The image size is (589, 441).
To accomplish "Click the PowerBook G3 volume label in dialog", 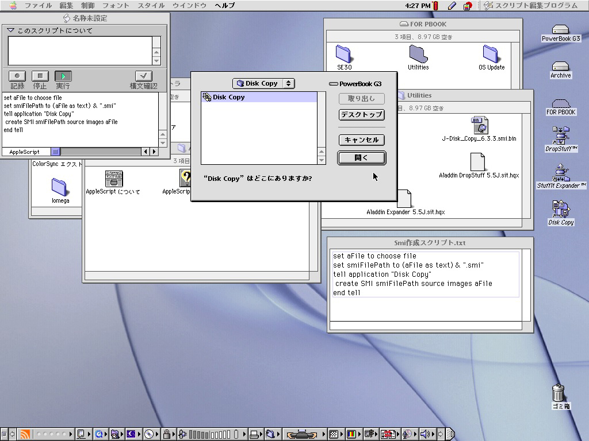I will [355, 84].
